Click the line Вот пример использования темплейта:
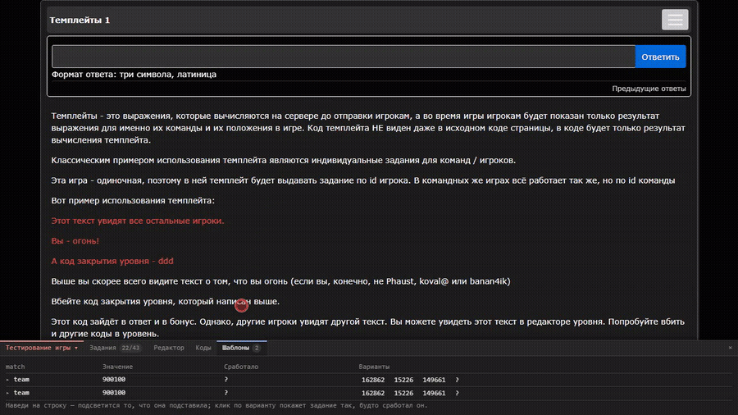This screenshot has width=738, height=415. pyautogui.click(x=133, y=200)
